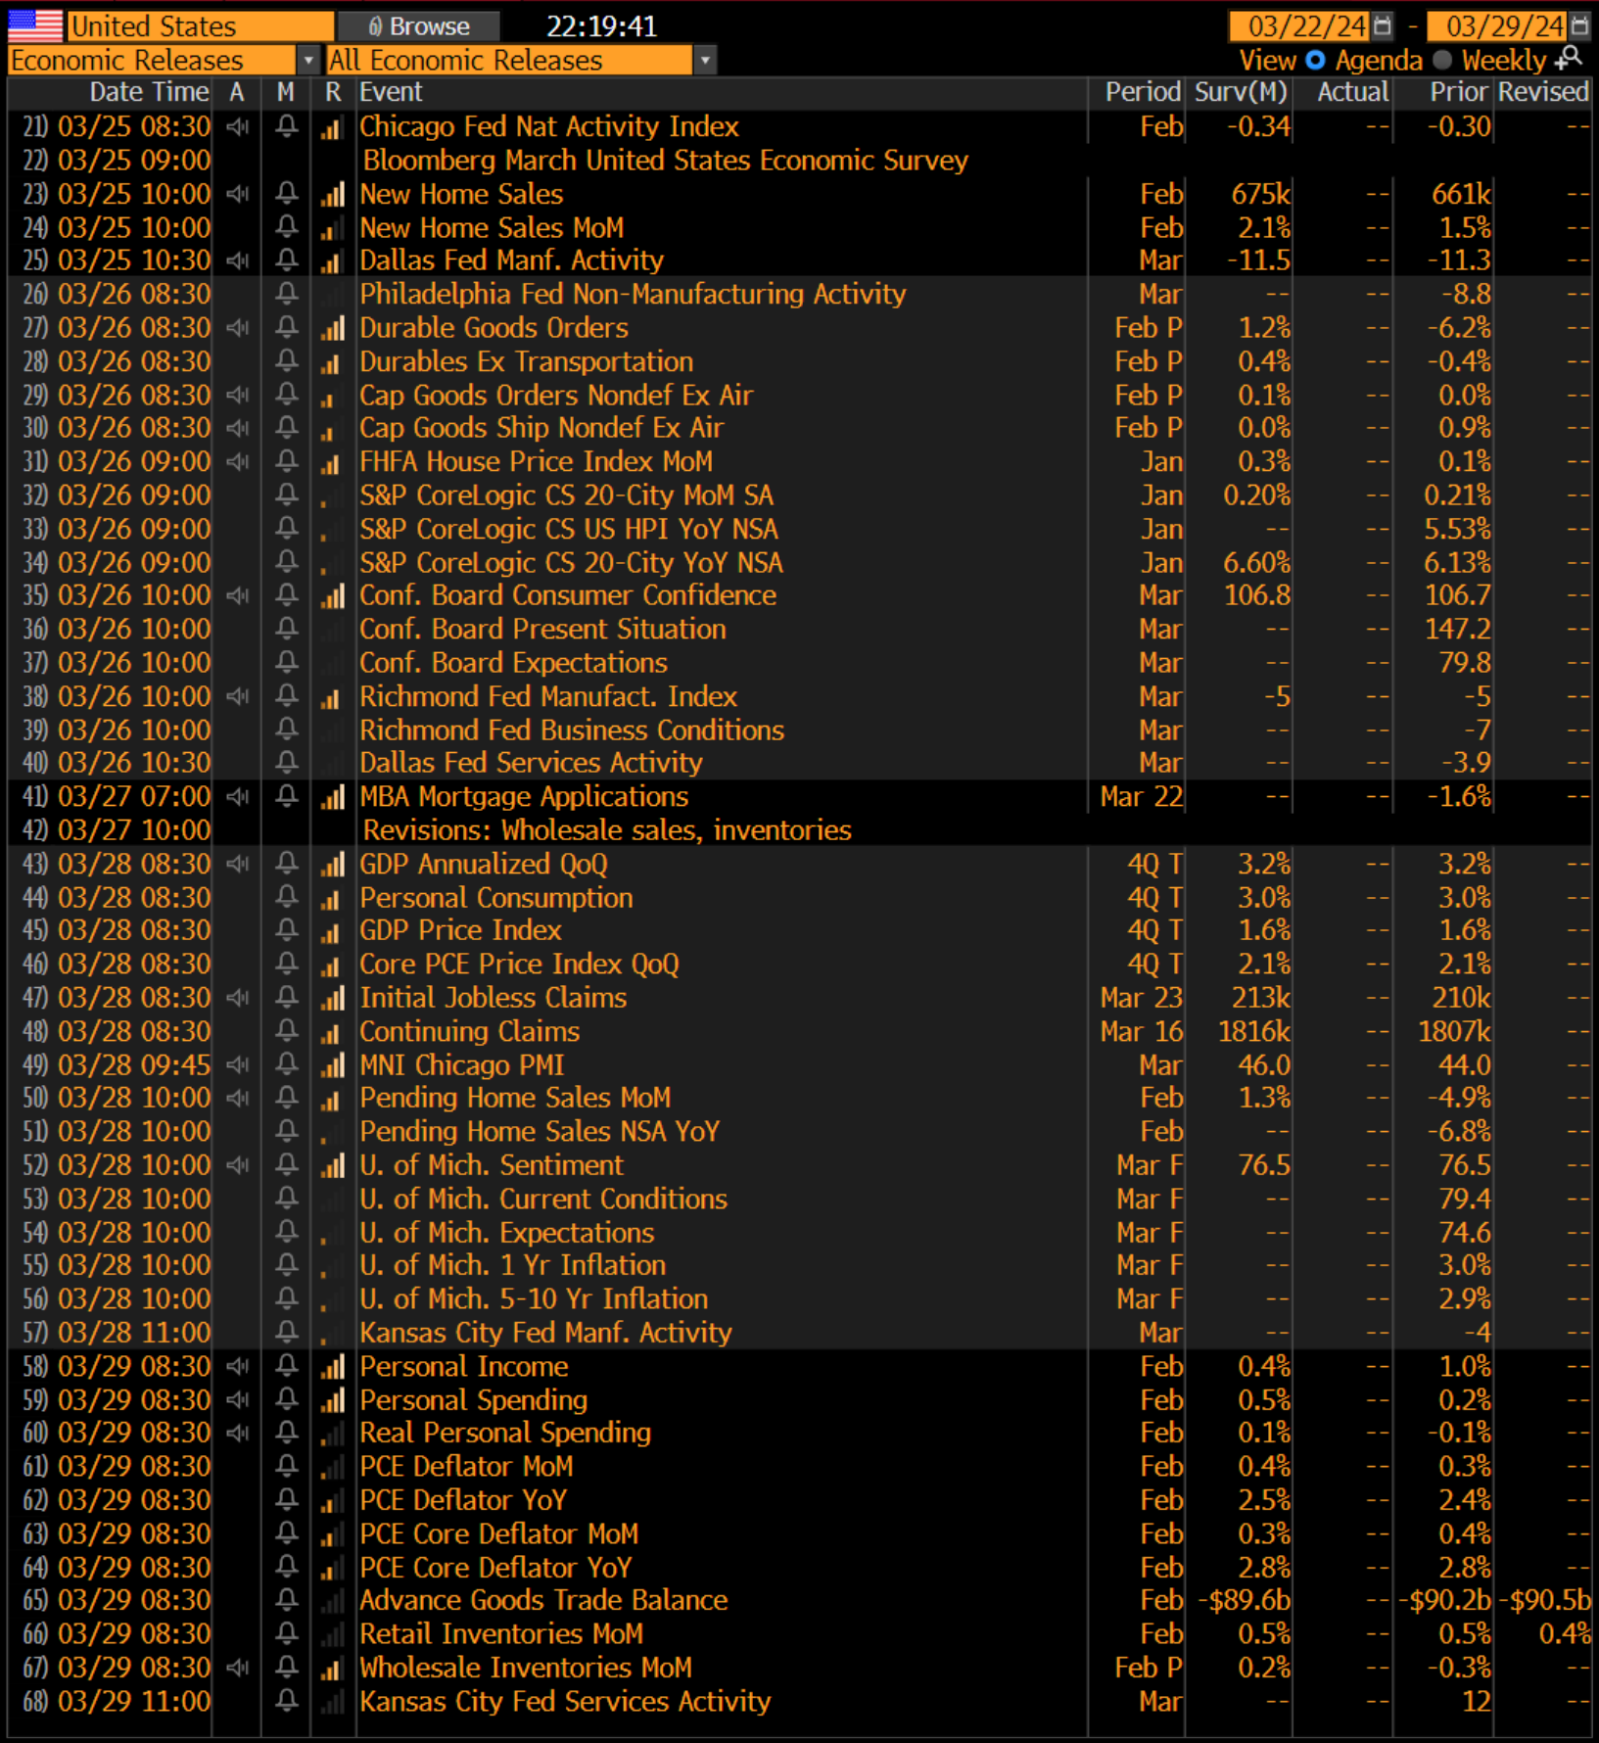Open the Economic Releases dropdown arrow
Viewport: 1599px width, 1743px height.
(308, 60)
